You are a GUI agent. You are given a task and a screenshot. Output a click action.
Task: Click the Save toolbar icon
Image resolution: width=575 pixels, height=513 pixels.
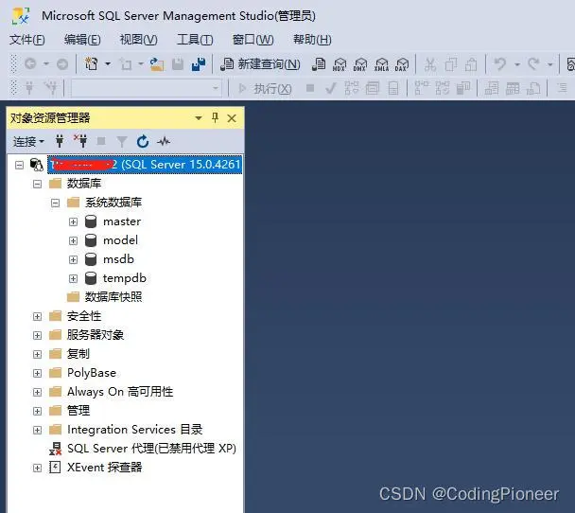pyautogui.click(x=178, y=64)
